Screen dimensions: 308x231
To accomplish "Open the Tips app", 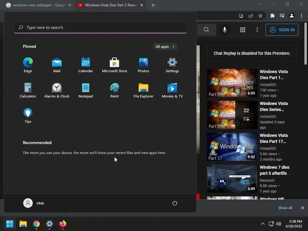I will point(28,116).
